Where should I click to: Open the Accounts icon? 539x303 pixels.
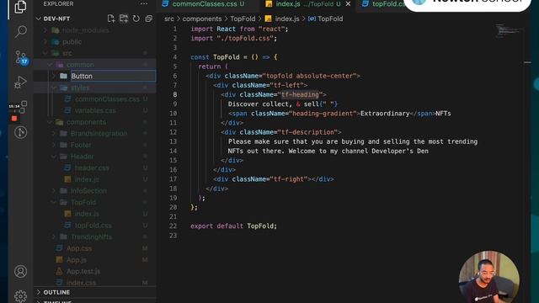(20, 271)
